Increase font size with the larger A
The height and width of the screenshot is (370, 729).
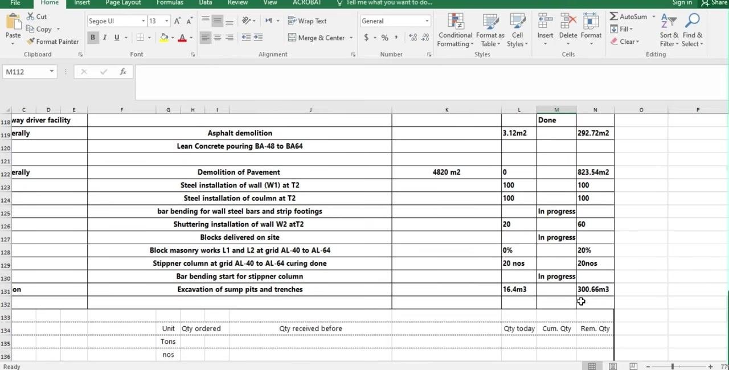point(178,21)
